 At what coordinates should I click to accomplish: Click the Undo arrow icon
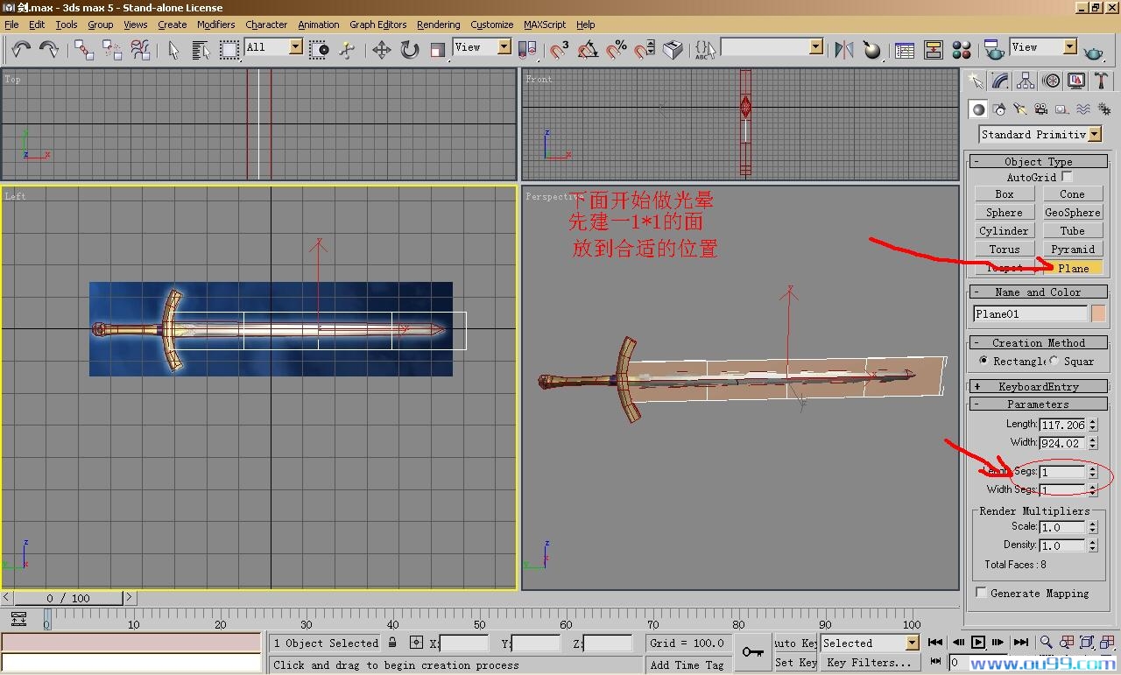(x=21, y=50)
